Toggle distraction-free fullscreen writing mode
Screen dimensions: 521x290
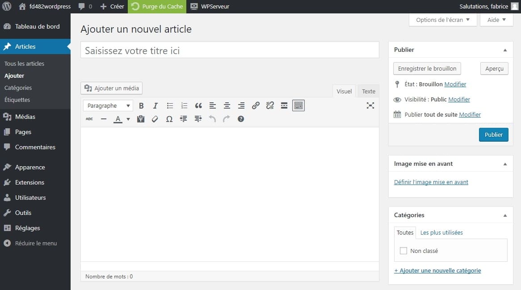coord(370,105)
